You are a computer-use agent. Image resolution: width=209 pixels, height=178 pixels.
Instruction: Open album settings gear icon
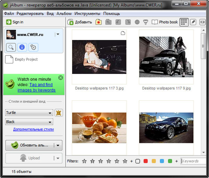(x=33, y=47)
